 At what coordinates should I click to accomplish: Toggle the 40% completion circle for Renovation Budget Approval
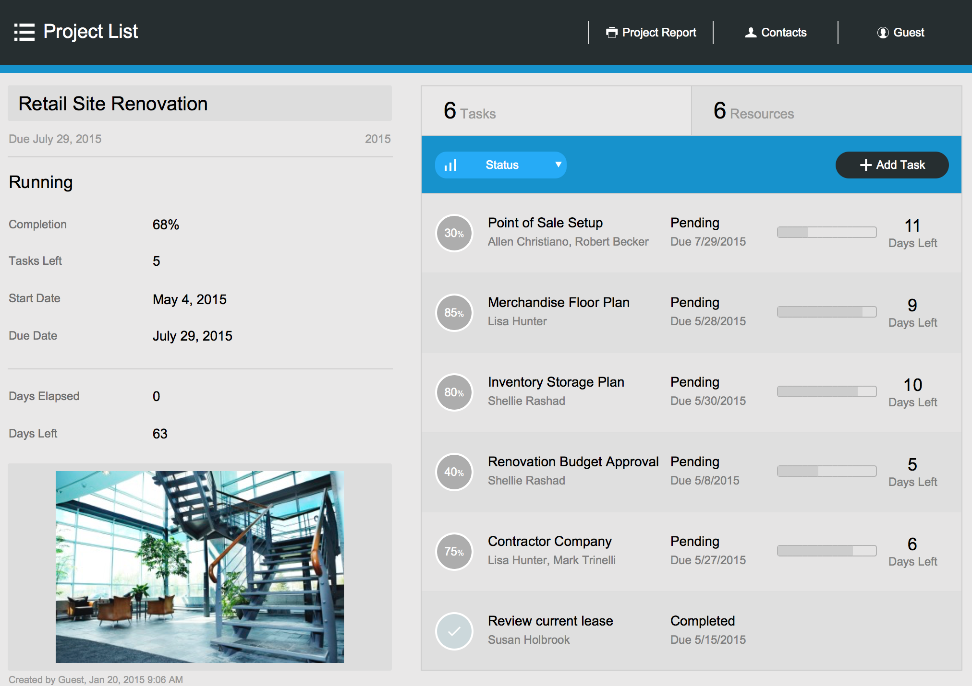tap(454, 472)
